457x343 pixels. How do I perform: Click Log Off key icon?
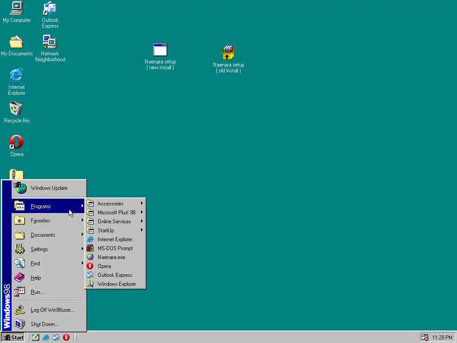coord(20,310)
